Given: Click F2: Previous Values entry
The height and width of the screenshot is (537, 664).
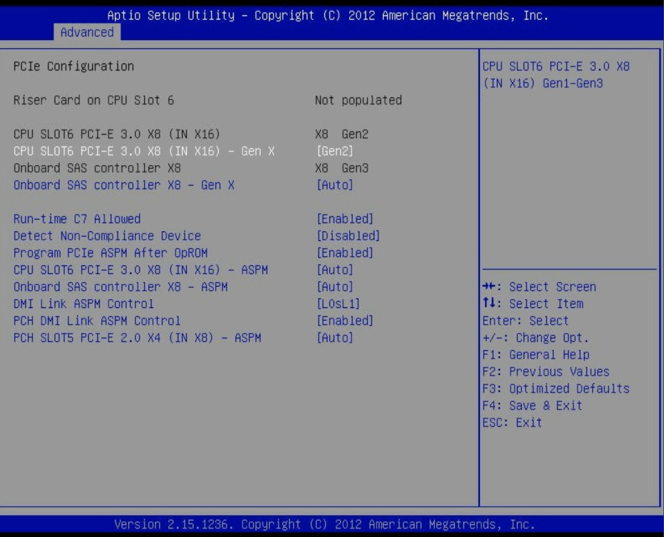Looking at the screenshot, I should click(546, 371).
